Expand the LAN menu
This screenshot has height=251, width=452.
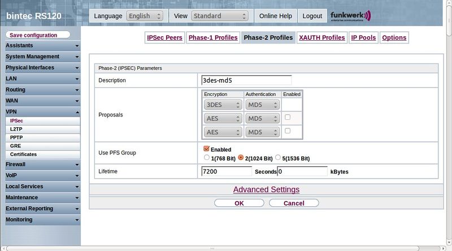[x=42, y=79]
